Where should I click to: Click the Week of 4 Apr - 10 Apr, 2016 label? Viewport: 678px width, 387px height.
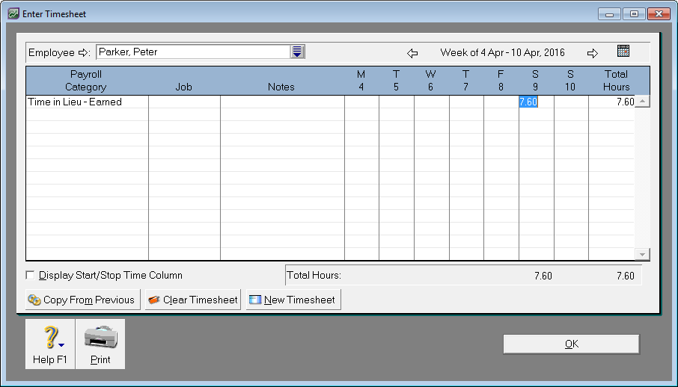point(502,53)
